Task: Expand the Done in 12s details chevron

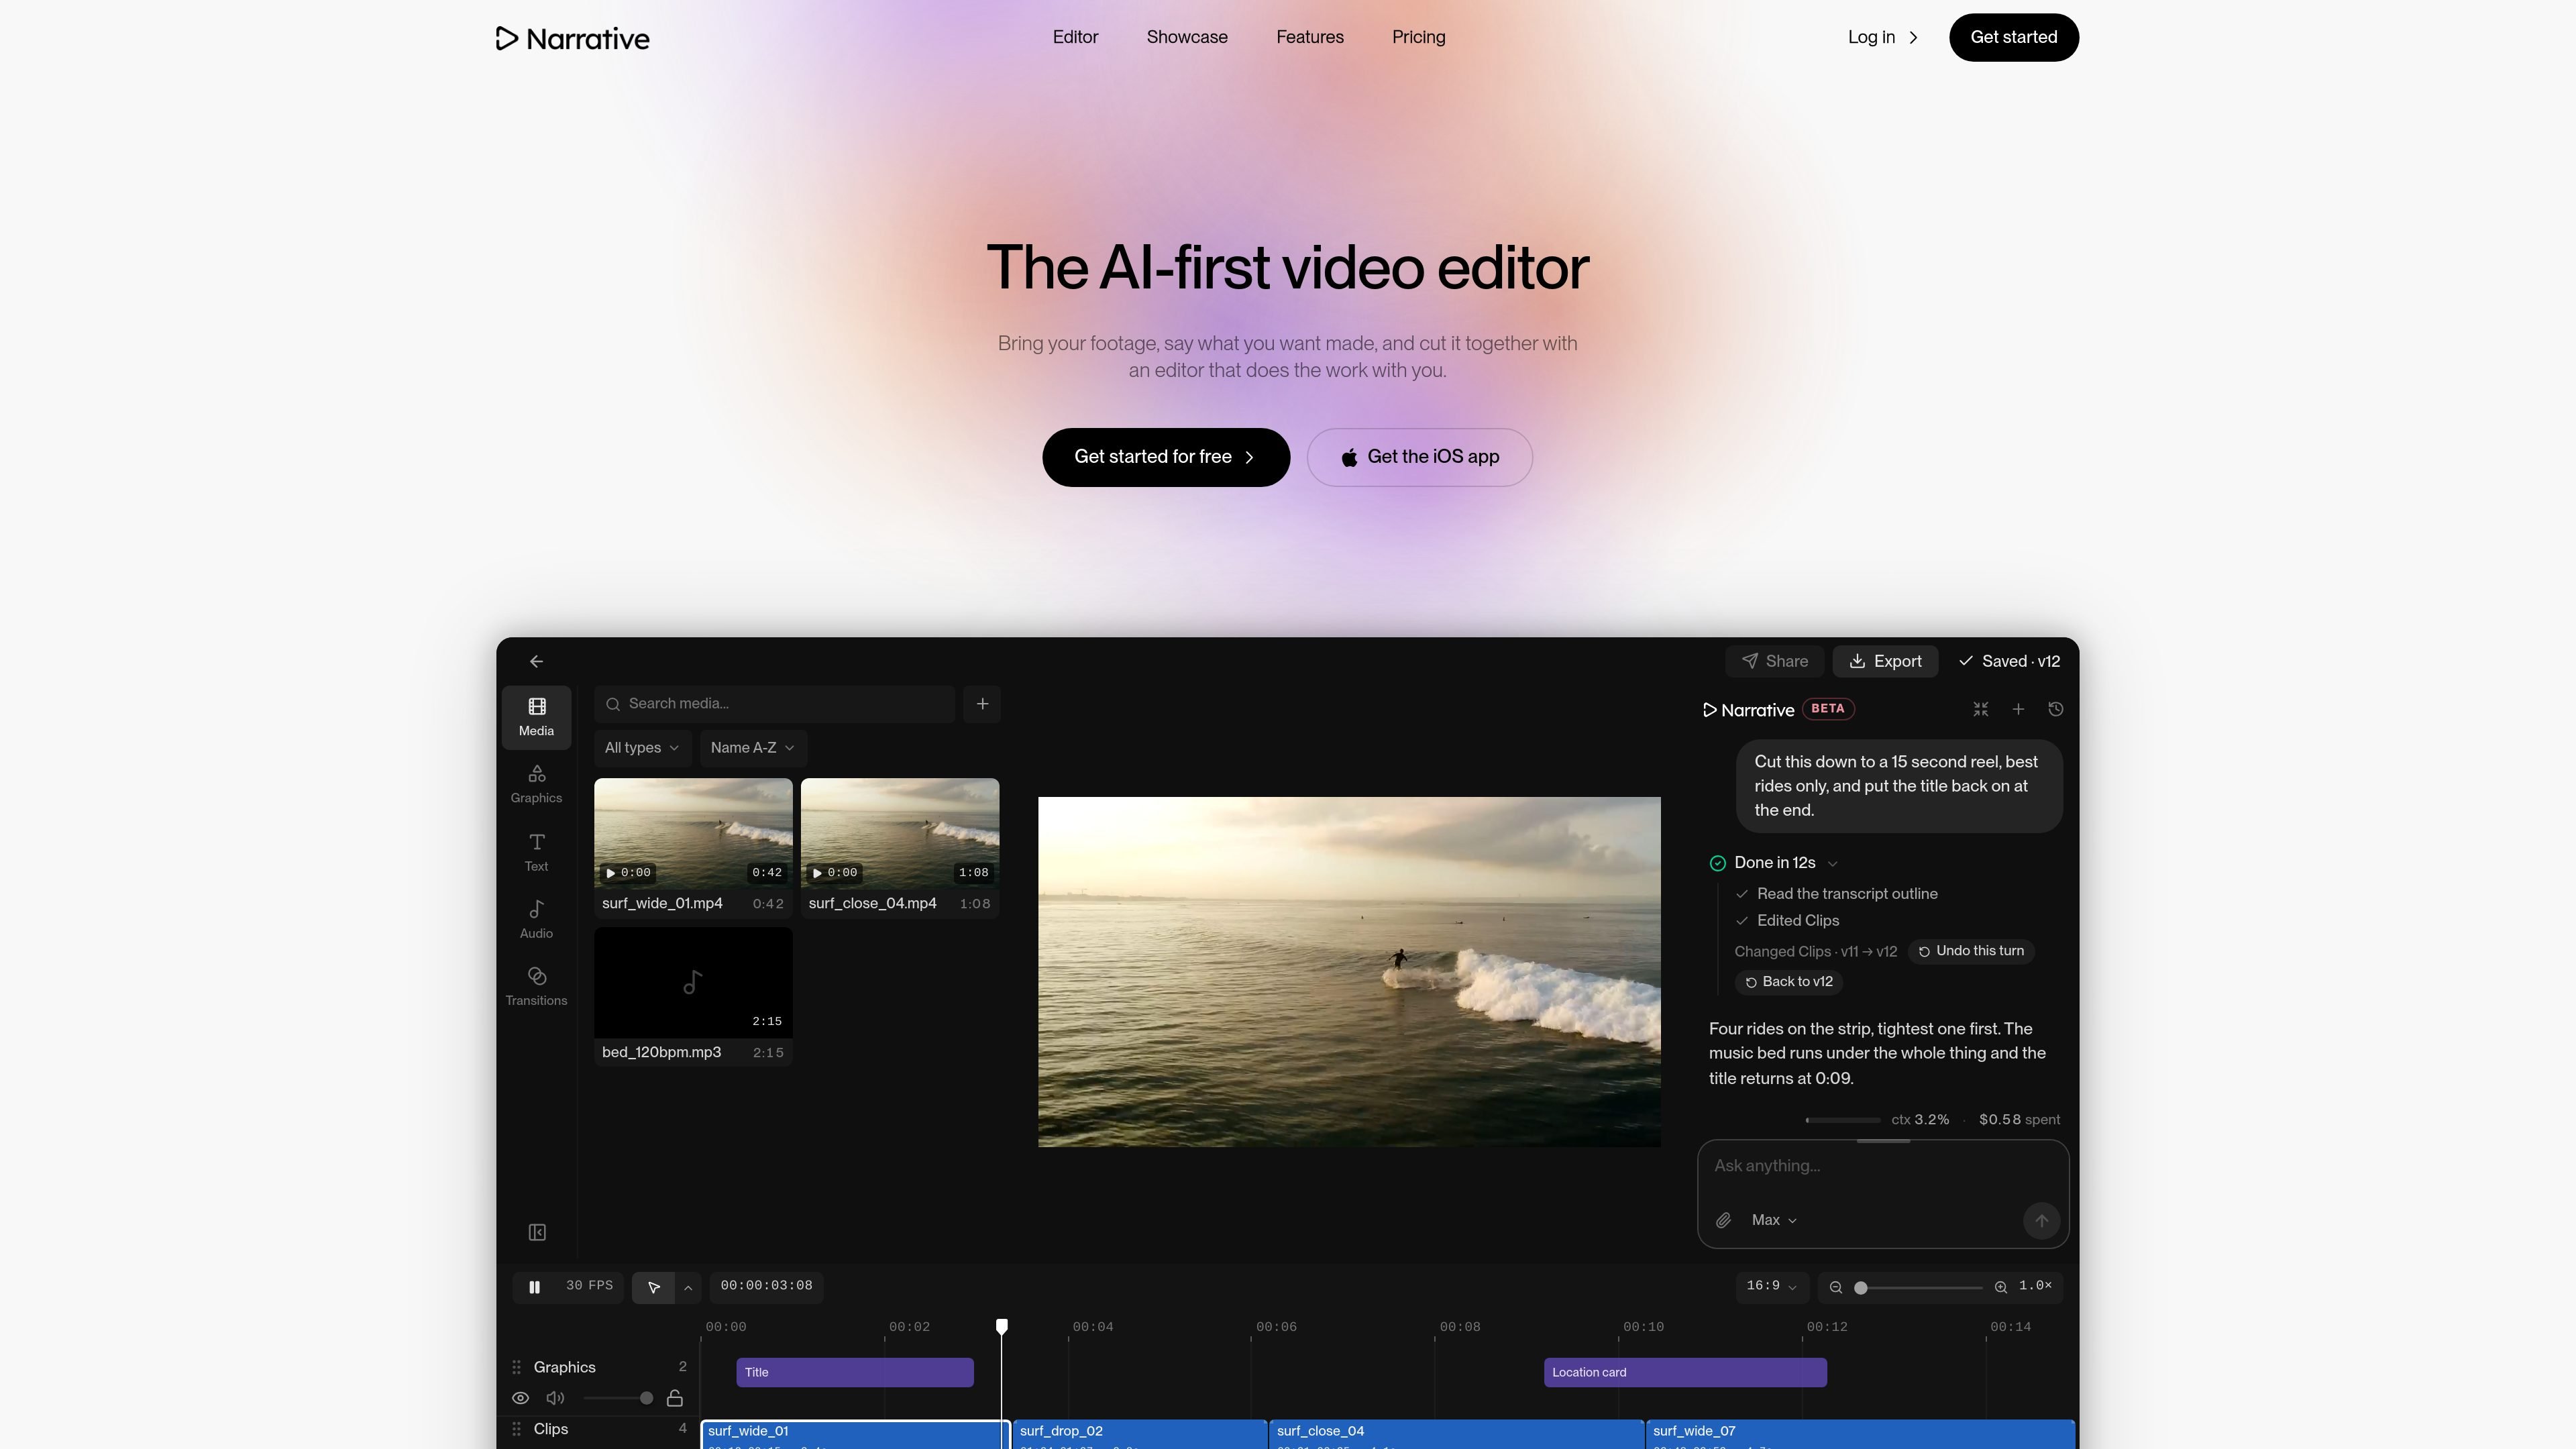Action: 1833,863
